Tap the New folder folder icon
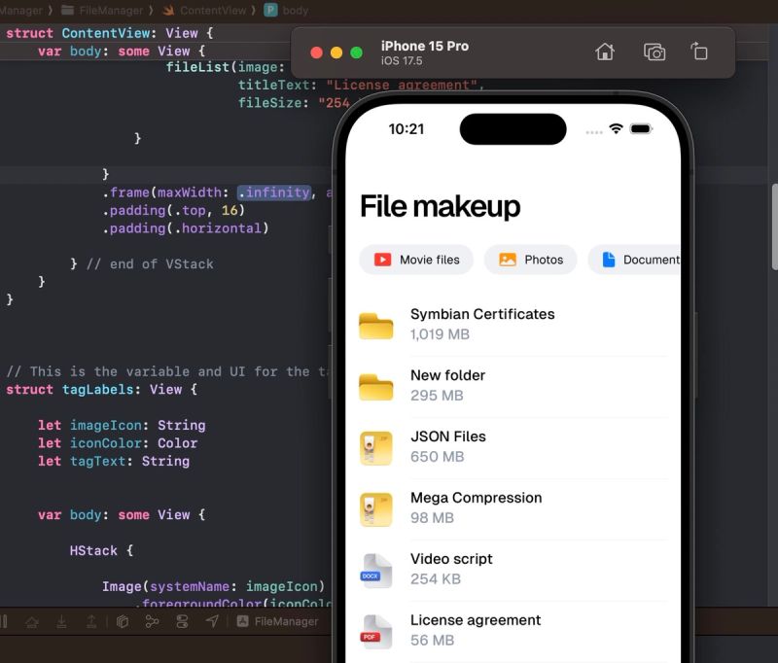Image resolution: width=778 pixels, height=663 pixels. (376, 387)
